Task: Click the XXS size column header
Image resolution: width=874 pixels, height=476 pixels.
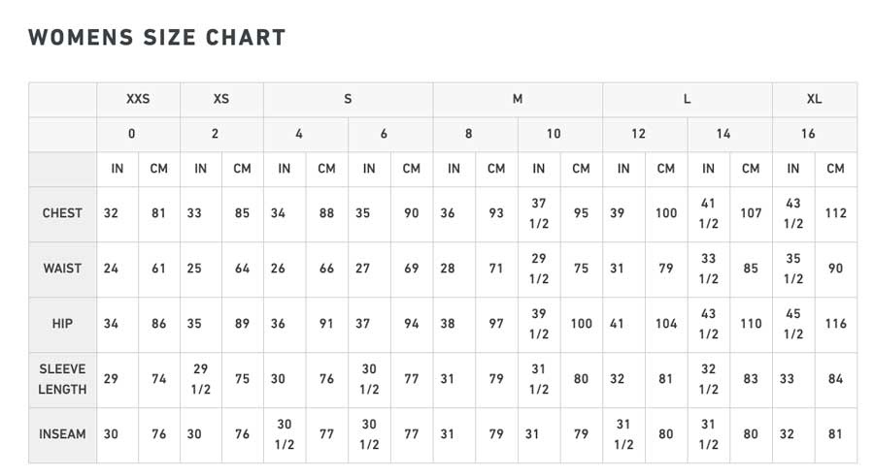Action: [138, 99]
